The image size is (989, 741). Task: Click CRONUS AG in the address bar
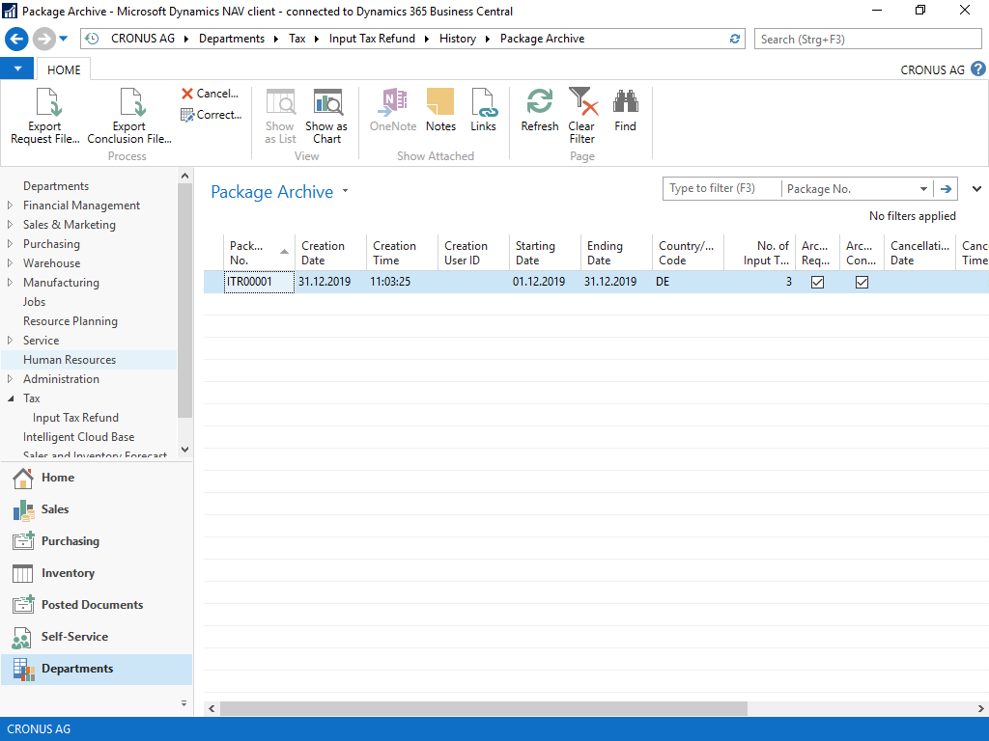(x=143, y=39)
